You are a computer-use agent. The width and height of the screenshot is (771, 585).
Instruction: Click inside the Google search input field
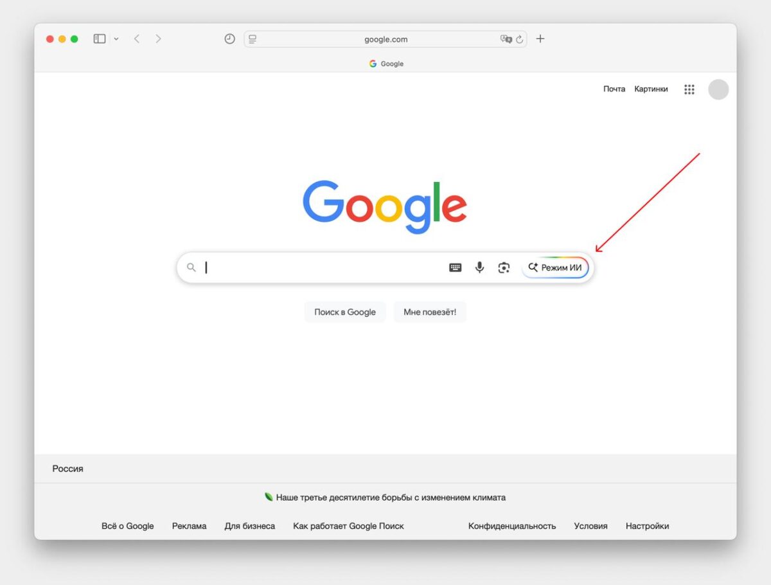click(x=321, y=267)
